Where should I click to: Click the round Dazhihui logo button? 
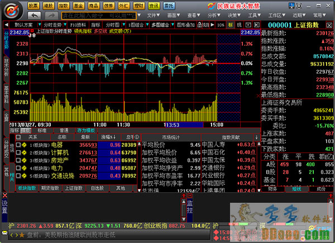[x=13, y=11]
